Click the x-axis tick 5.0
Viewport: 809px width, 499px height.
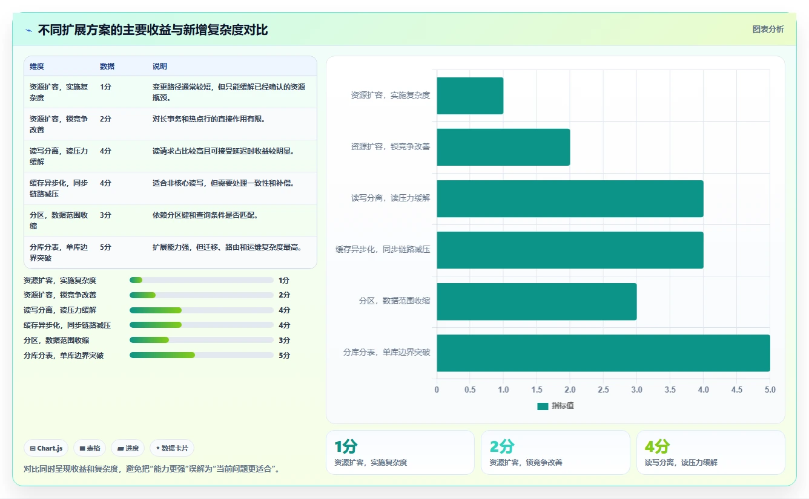[770, 390]
